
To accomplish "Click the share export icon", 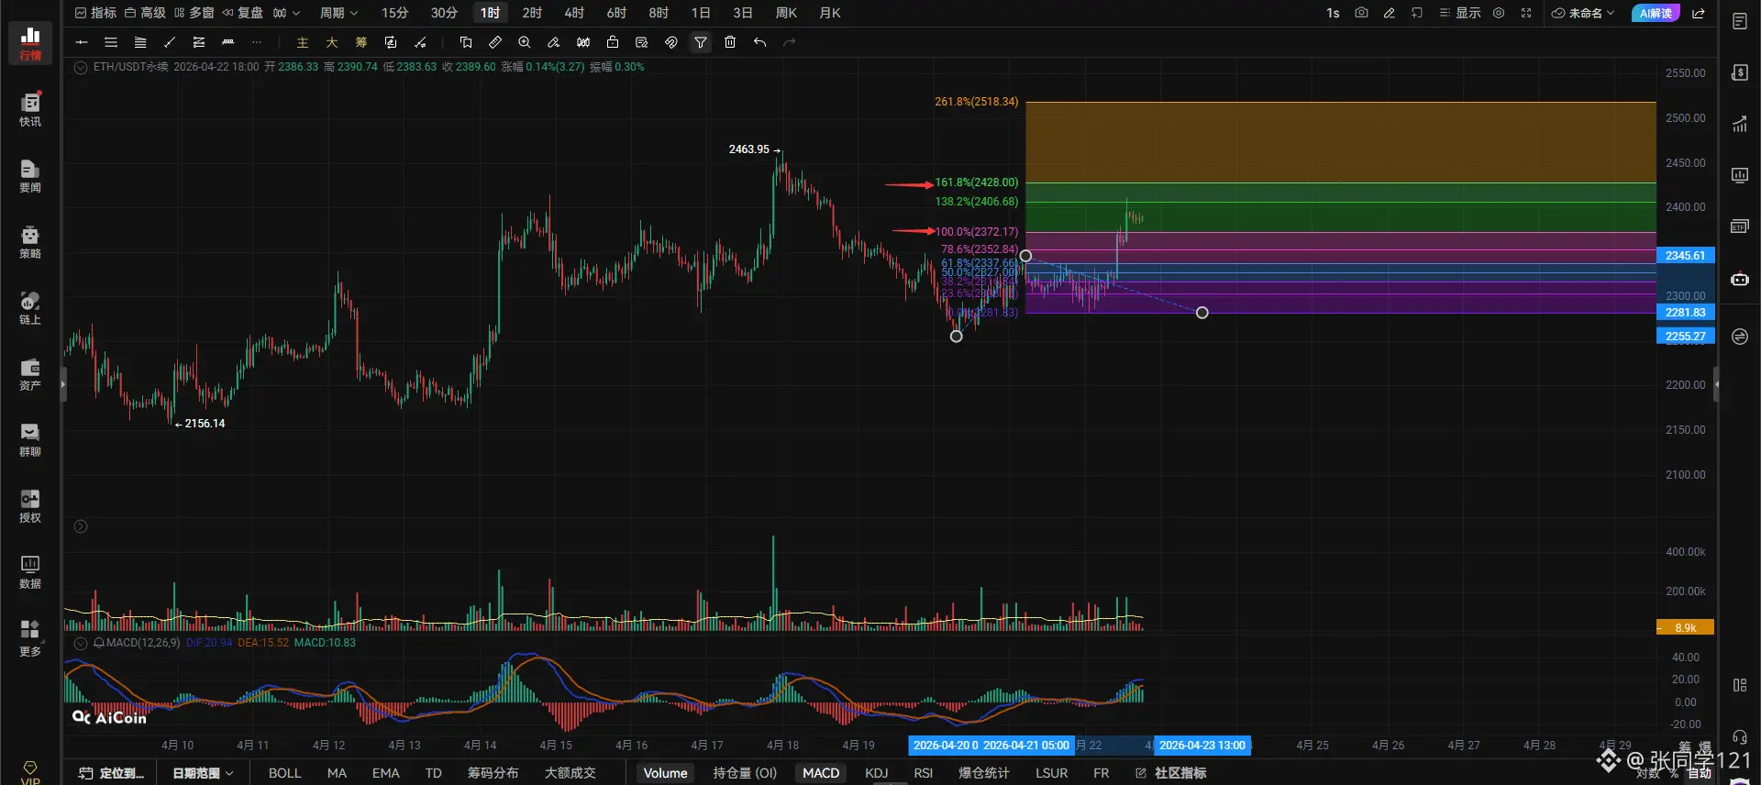I will pos(1699,13).
